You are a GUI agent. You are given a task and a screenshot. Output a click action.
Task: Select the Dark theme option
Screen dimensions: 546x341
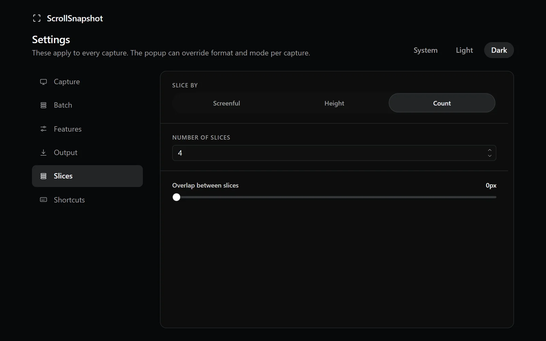[499, 50]
